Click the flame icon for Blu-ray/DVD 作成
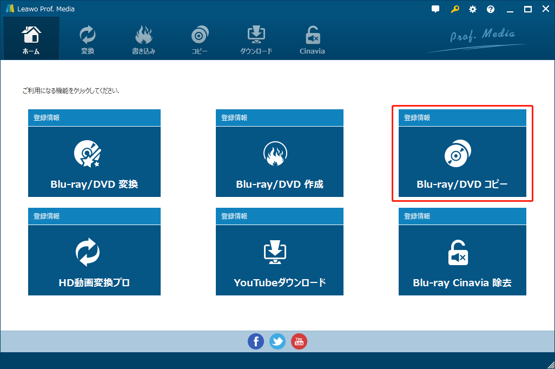The height and width of the screenshot is (369, 555). 275,154
